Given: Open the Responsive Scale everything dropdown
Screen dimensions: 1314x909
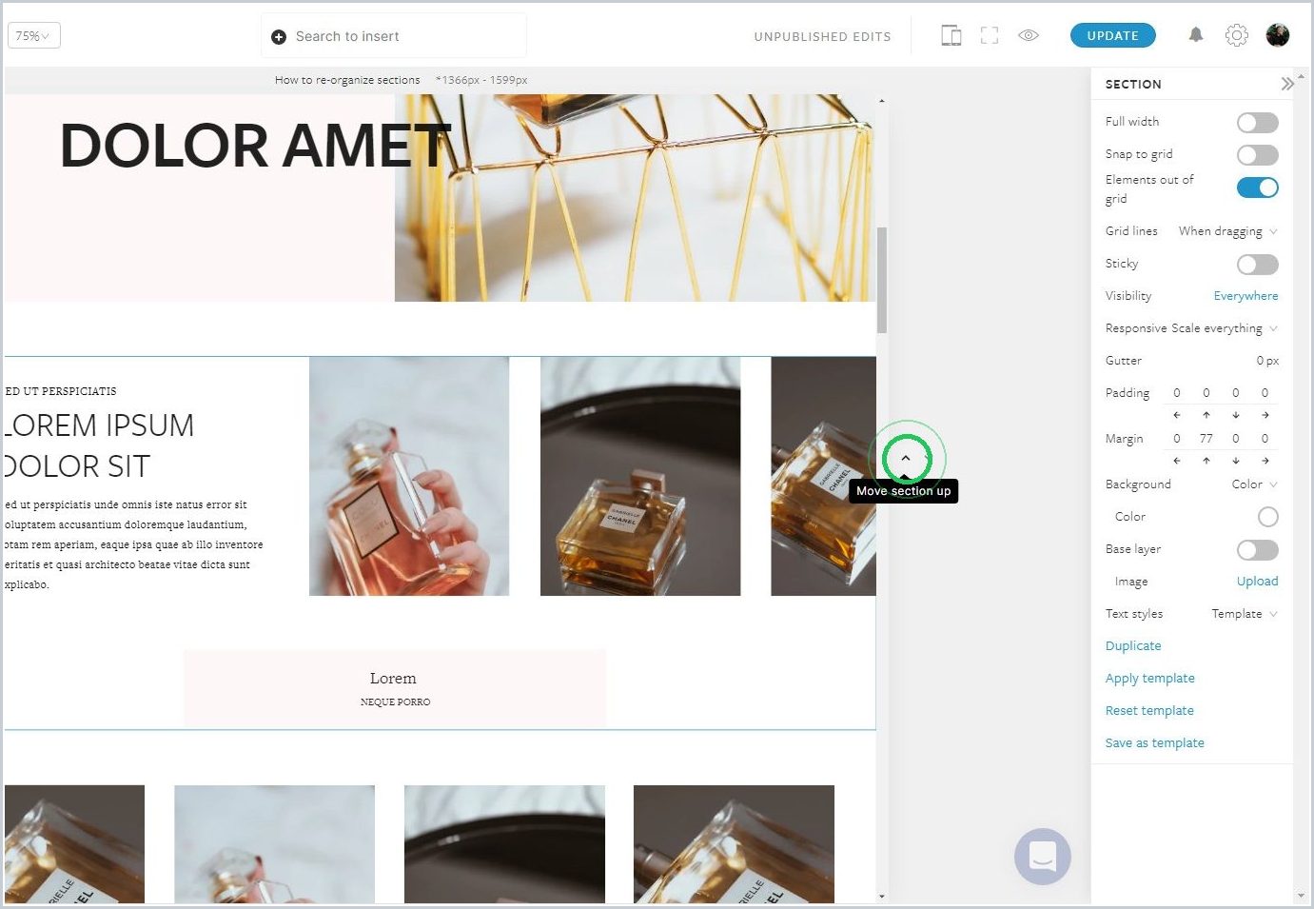Looking at the screenshot, I should tap(1224, 328).
